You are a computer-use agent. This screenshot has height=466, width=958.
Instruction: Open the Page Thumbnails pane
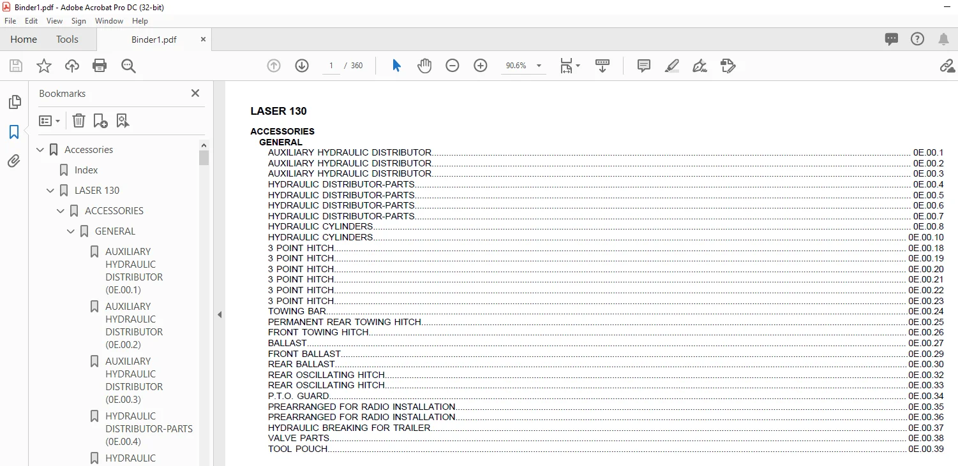[14, 102]
